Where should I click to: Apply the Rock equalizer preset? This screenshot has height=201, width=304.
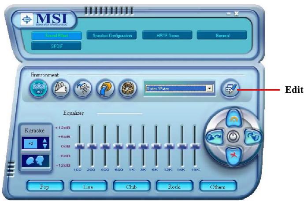pyautogui.click(x=174, y=186)
